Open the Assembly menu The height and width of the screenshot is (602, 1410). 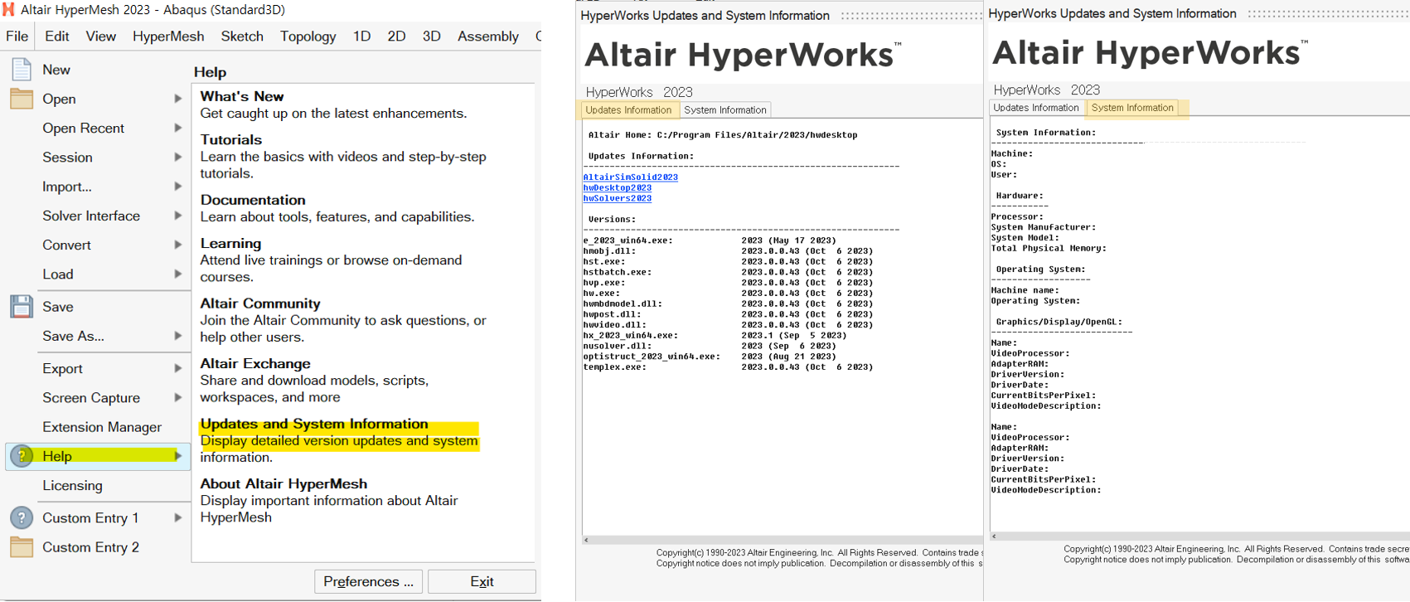point(488,36)
